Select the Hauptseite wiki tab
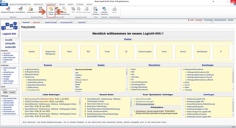Viewport: 236px width, 128px height. click(26, 22)
